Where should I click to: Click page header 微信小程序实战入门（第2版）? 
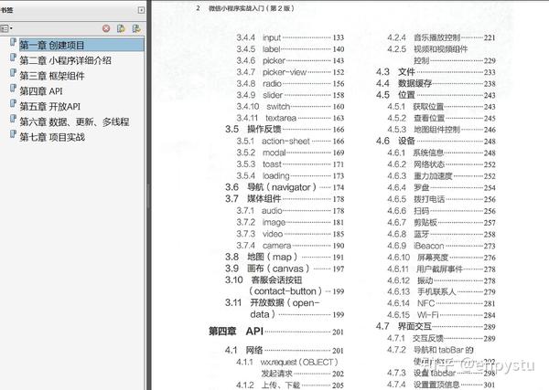pos(252,8)
